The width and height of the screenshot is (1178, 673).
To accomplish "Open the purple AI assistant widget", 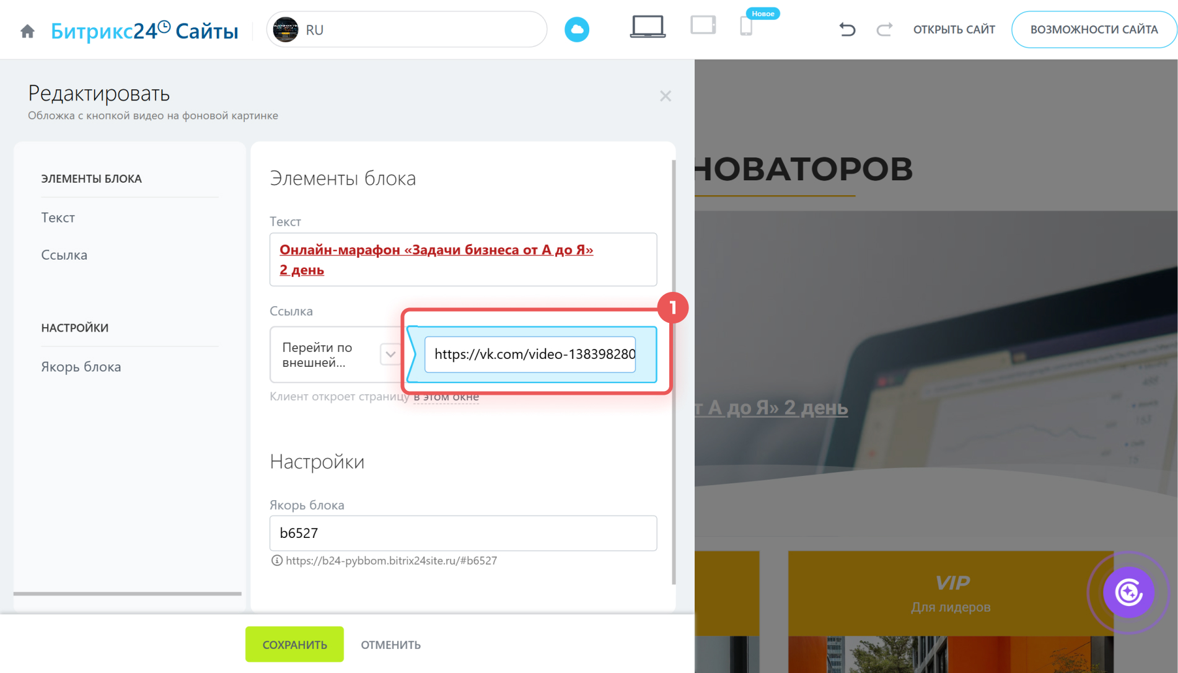I will (1128, 592).
